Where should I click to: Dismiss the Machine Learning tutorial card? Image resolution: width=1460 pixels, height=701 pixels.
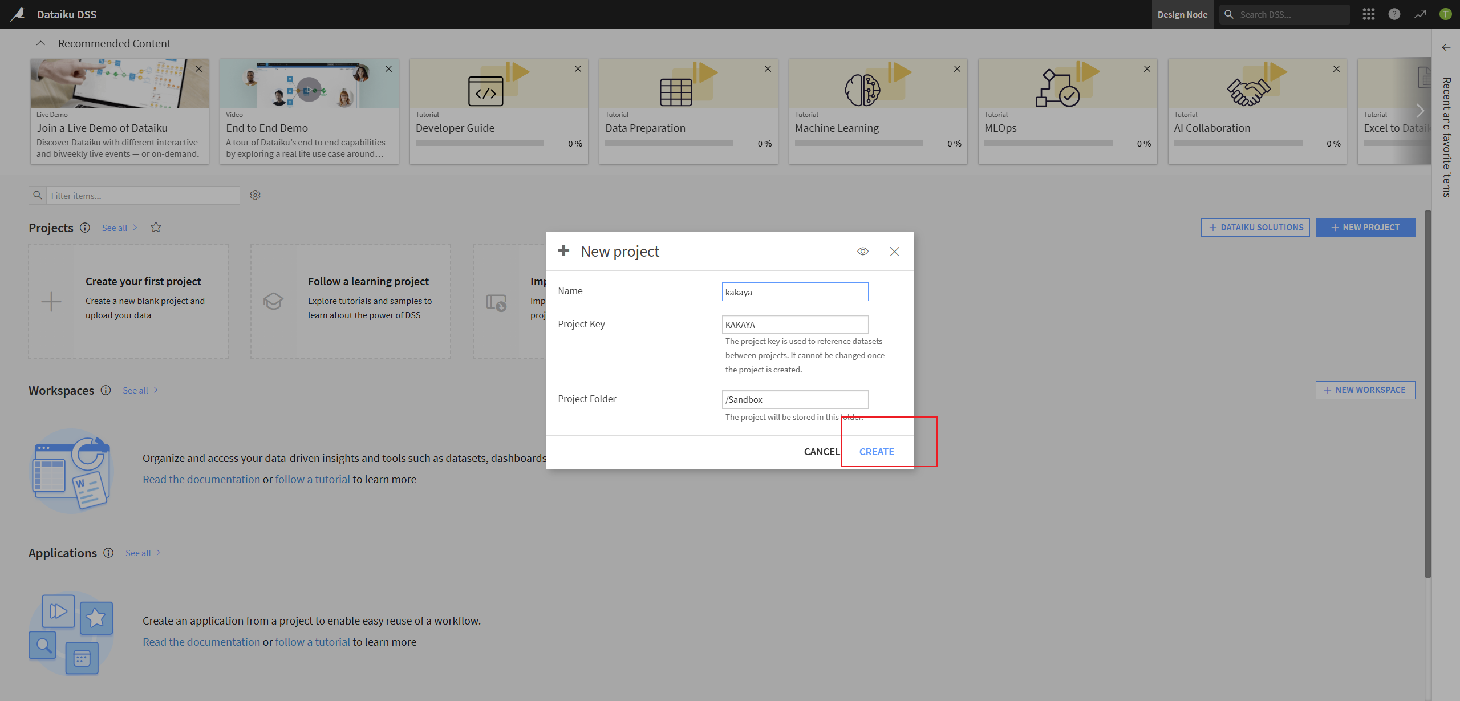957,69
